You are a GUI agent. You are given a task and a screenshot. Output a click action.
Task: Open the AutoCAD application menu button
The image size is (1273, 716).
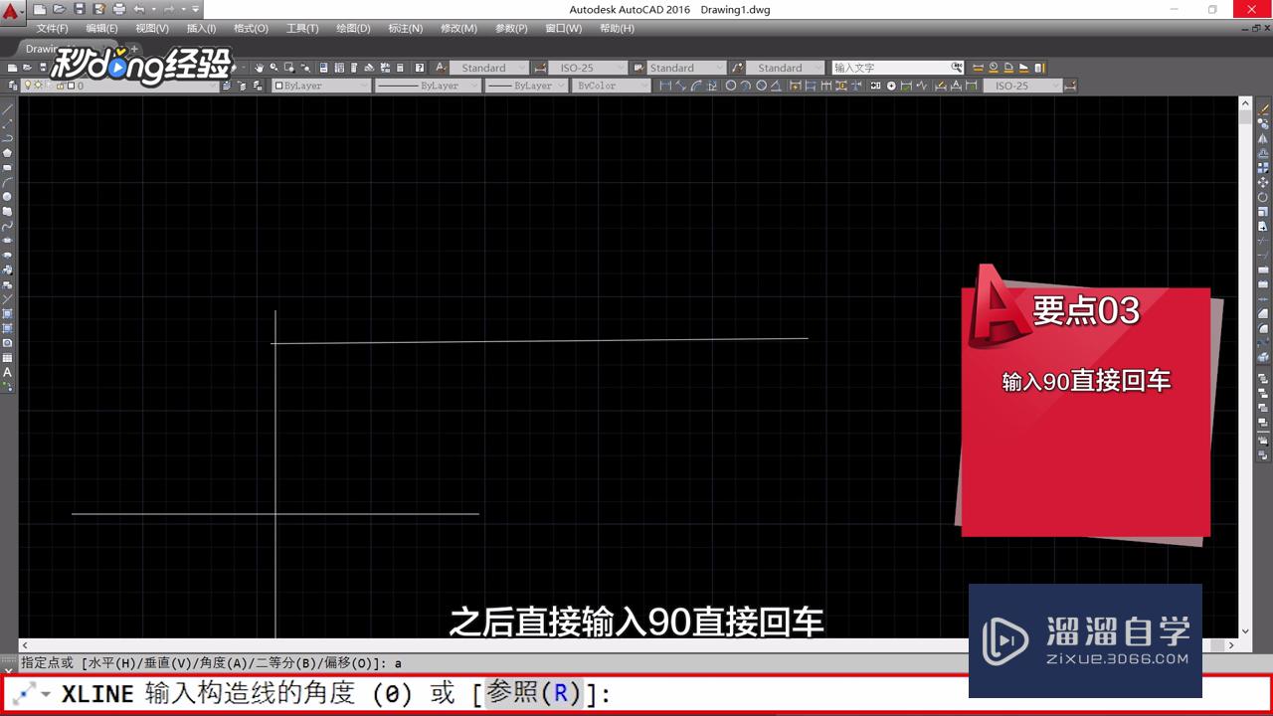pos(11,11)
